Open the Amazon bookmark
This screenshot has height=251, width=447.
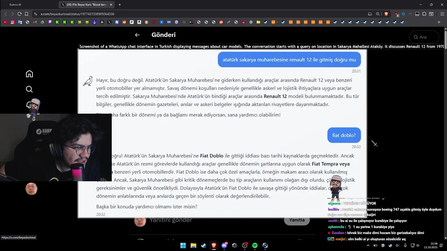pyautogui.click(x=139, y=22)
